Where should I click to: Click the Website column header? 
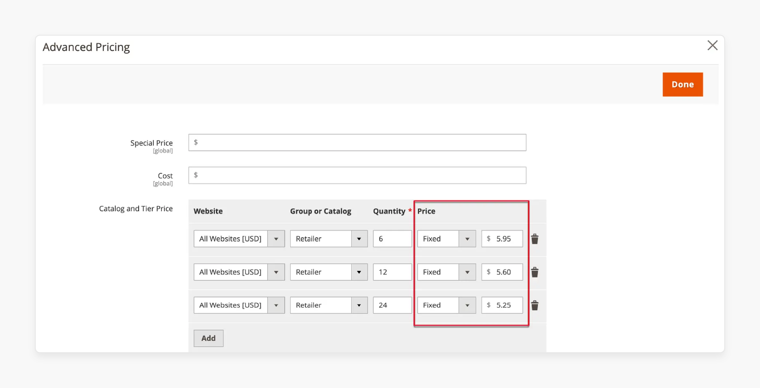208,211
